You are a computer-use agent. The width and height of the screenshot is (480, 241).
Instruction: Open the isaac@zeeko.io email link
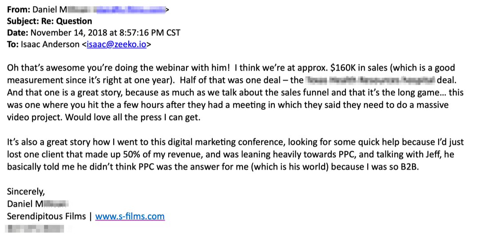click(x=116, y=45)
